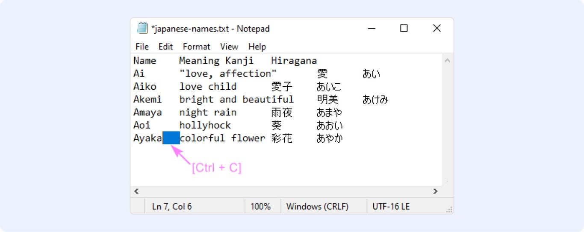Click the text 'night rain'
This screenshot has width=584, height=232.
coord(208,112)
